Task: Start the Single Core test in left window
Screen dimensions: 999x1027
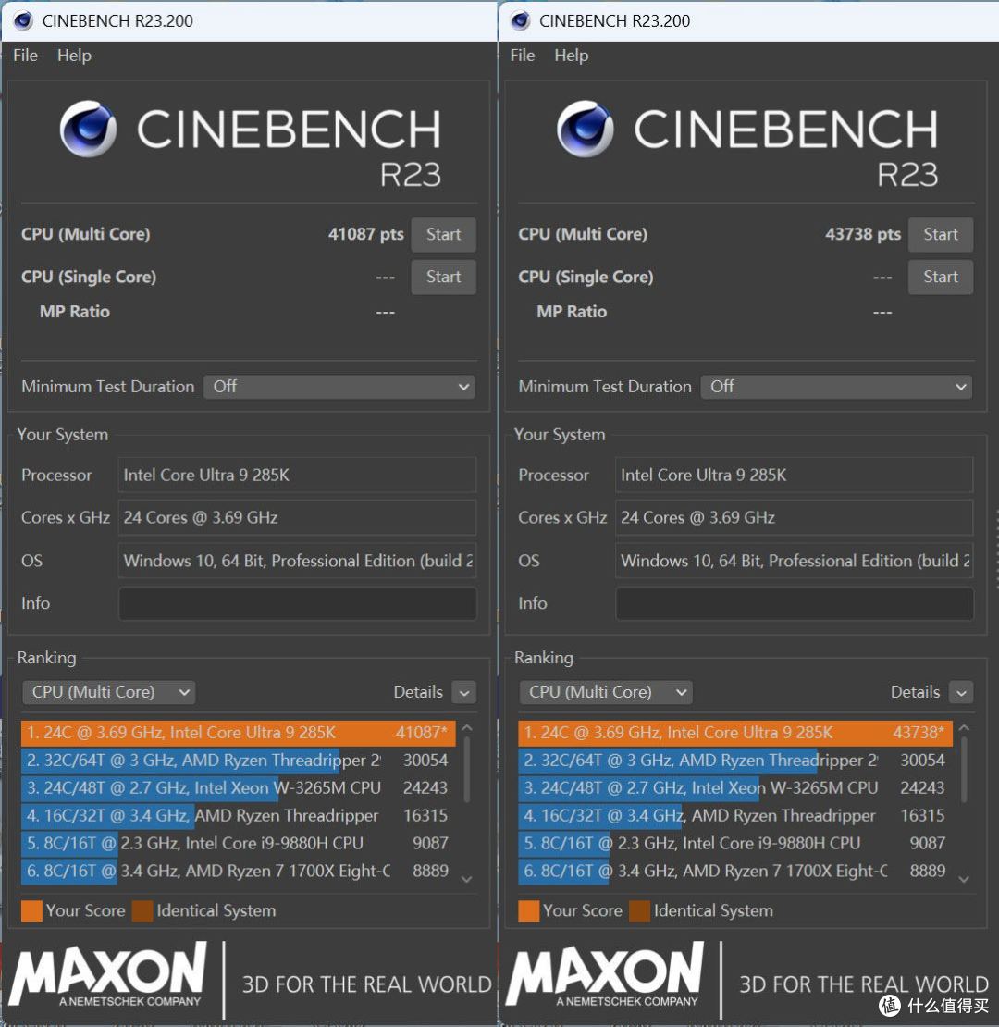Action: pos(443,277)
